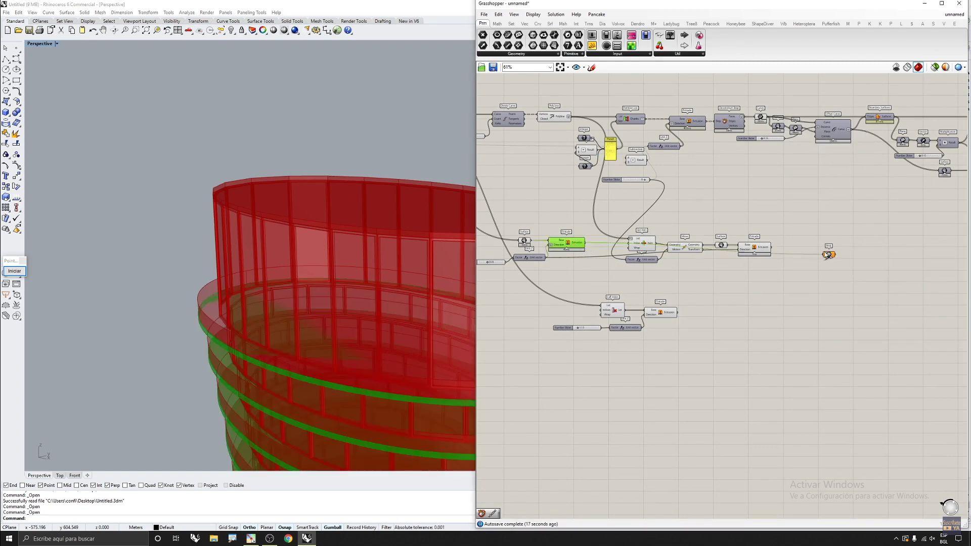971x546 pixels.
Task: Open the Solution menu in Grasshopper
Action: (x=555, y=14)
